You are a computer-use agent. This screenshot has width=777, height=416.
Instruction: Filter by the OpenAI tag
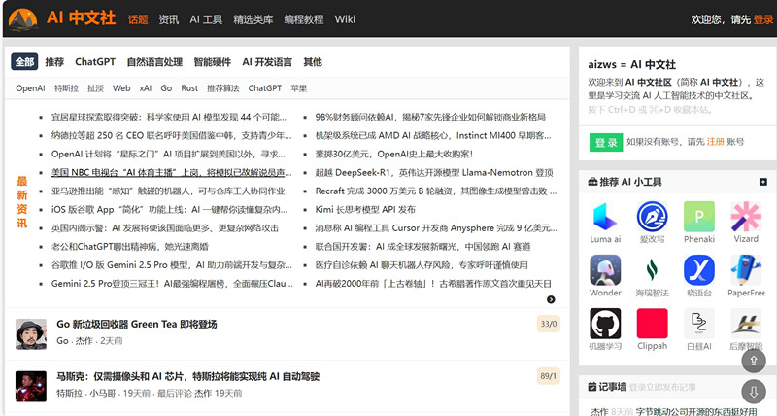pos(30,88)
